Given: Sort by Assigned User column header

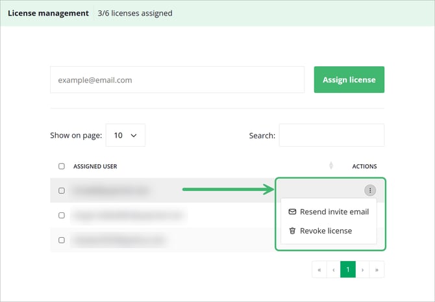Looking at the screenshot, I should (x=95, y=166).
